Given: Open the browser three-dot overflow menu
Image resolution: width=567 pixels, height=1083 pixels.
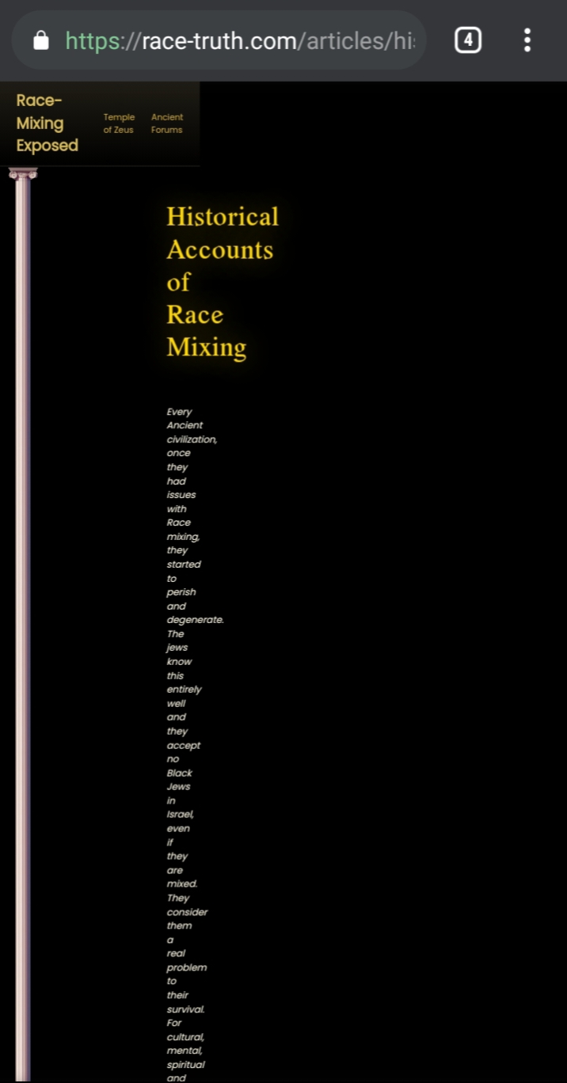Looking at the screenshot, I should click(527, 40).
